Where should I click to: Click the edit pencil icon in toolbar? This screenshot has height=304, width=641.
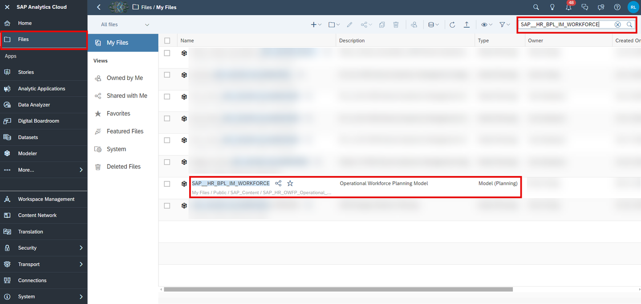349,25
